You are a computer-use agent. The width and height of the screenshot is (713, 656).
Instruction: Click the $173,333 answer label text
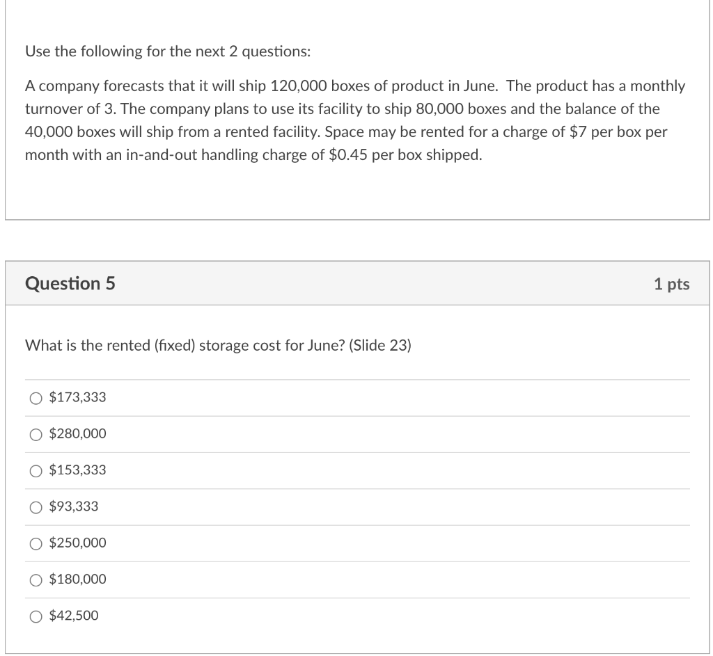(x=77, y=398)
